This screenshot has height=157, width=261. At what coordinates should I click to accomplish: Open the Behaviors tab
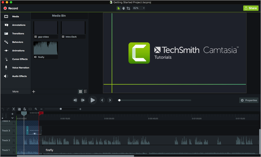click(15, 42)
